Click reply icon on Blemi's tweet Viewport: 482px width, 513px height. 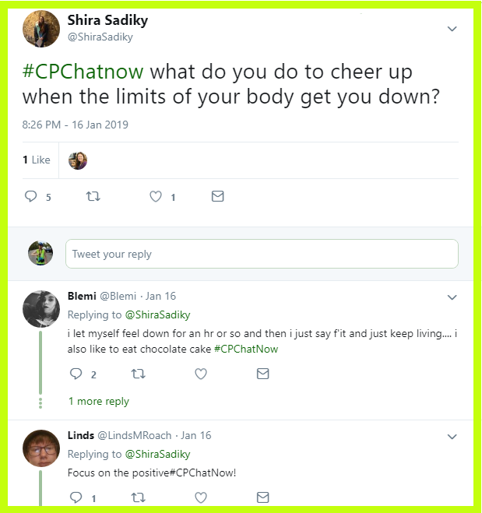(x=76, y=374)
